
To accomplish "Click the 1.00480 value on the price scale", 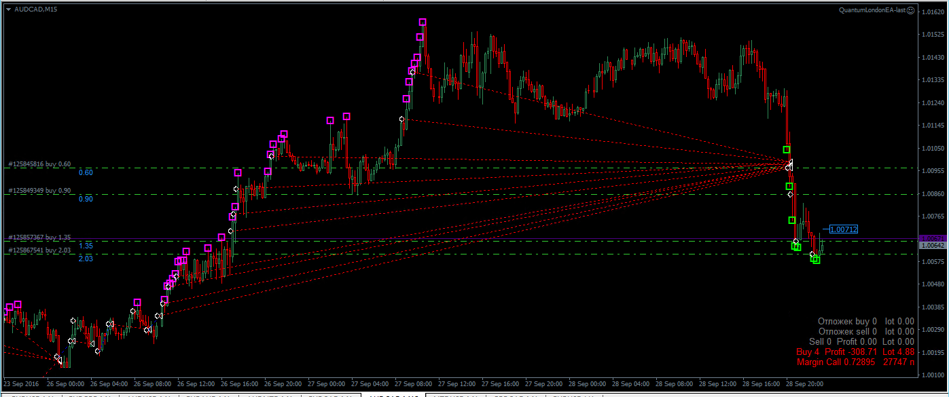I will pos(933,284).
